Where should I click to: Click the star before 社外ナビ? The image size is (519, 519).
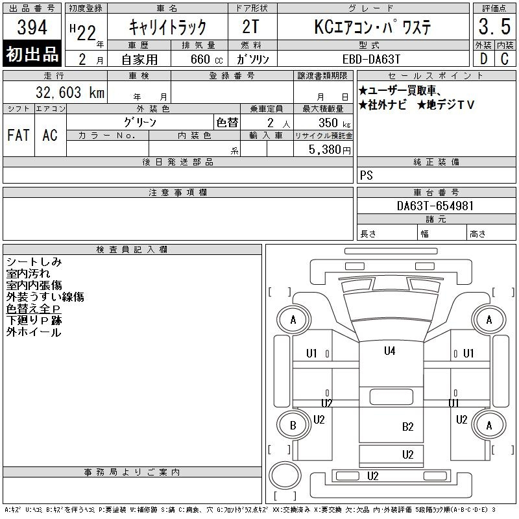[x=363, y=104]
